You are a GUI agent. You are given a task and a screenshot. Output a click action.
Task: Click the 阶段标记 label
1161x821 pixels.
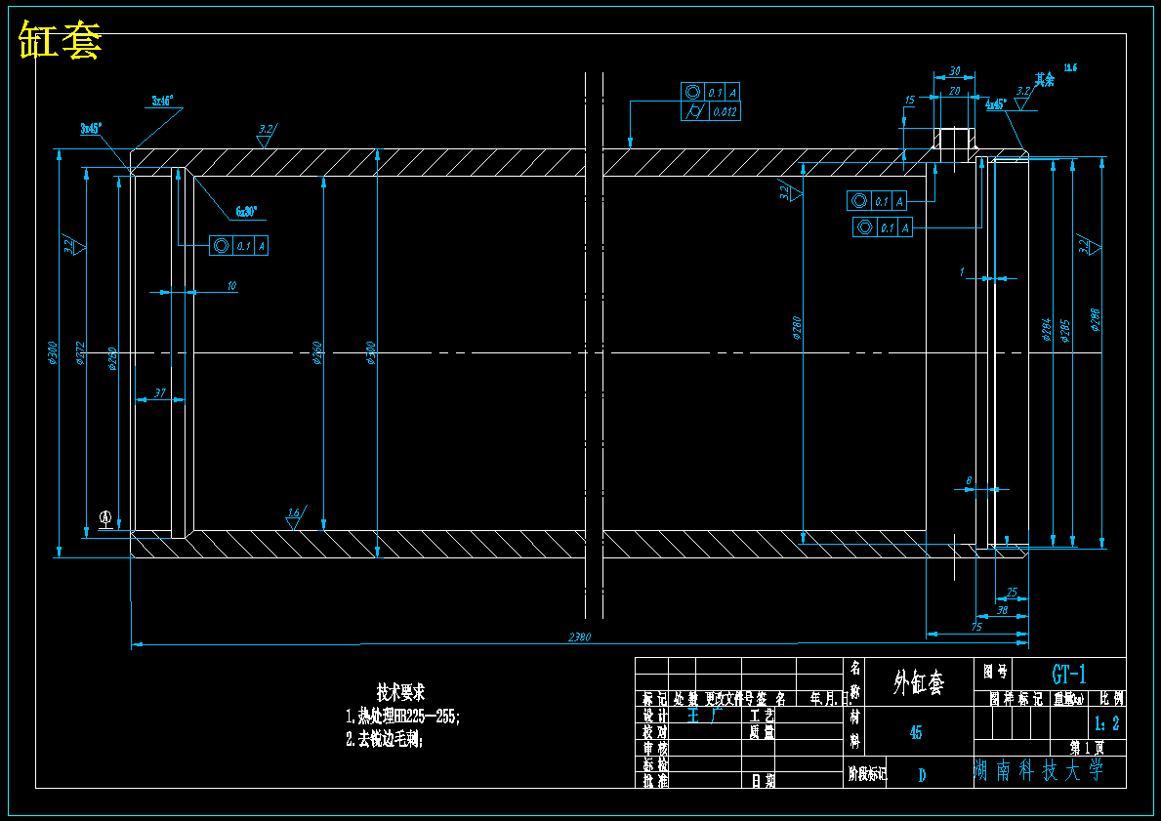tap(866, 775)
